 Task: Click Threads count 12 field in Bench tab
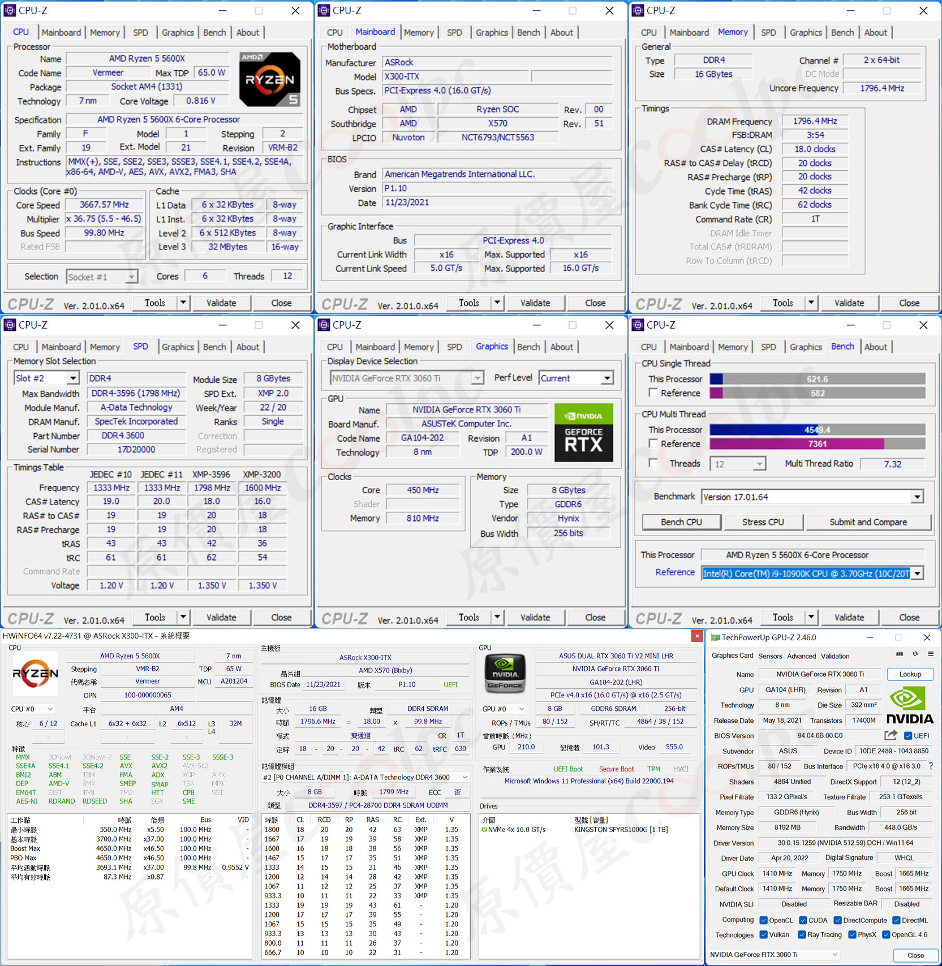(738, 464)
